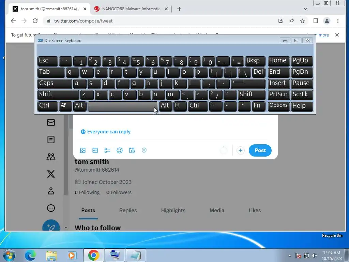Open a new Chrome tab
Image resolution: width=349 pixels, height=262 pixels.
click(179, 9)
